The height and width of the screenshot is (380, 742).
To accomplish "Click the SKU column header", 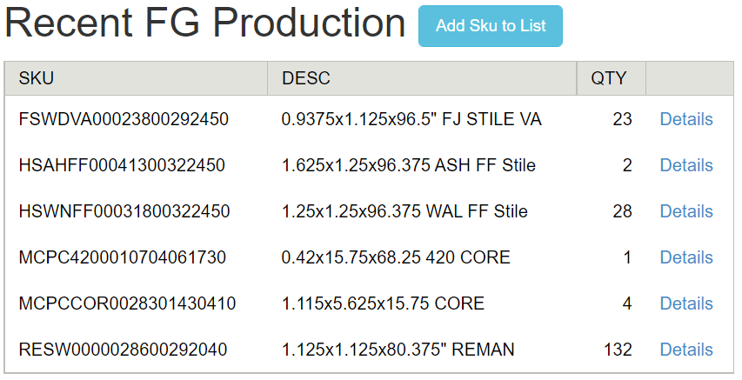I will [137, 78].
